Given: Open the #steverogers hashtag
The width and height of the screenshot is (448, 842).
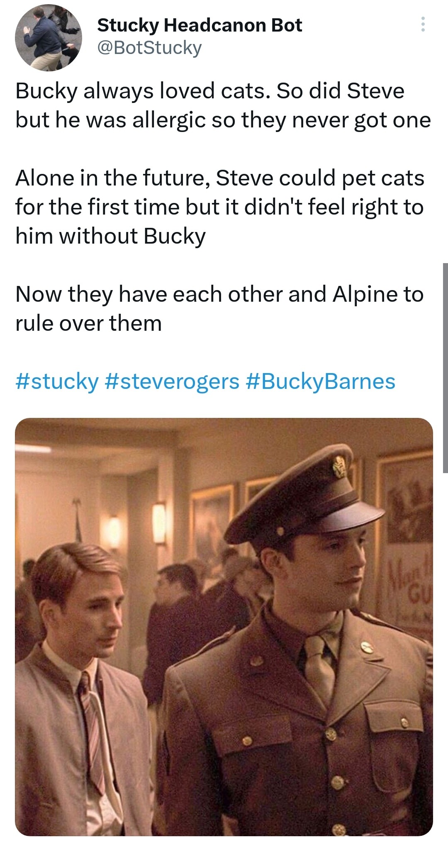Looking at the screenshot, I should (x=172, y=381).
